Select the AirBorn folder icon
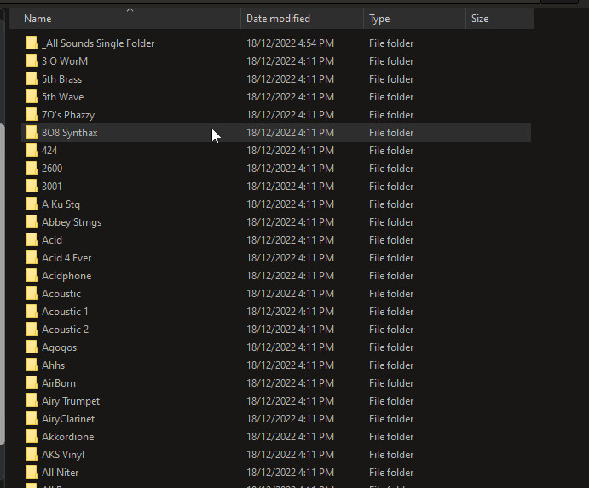This screenshot has height=488, width=589. coord(32,383)
